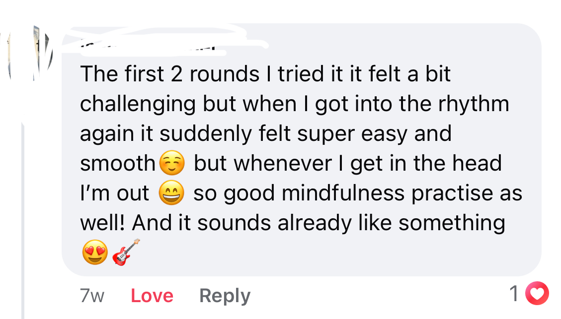Click the heart-eyes emoji in the comment
Screen dimensions: 561x319
point(94,253)
